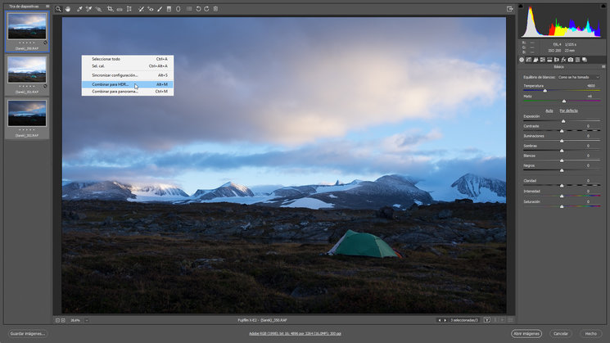The height and width of the screenshot is (343, 610).
Task: Toggle full screen mode icon above the histogram
Action: tap(509, 9)
